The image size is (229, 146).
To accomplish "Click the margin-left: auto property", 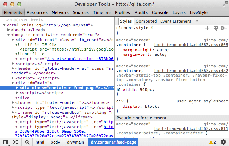I will (x=144, y=54).
